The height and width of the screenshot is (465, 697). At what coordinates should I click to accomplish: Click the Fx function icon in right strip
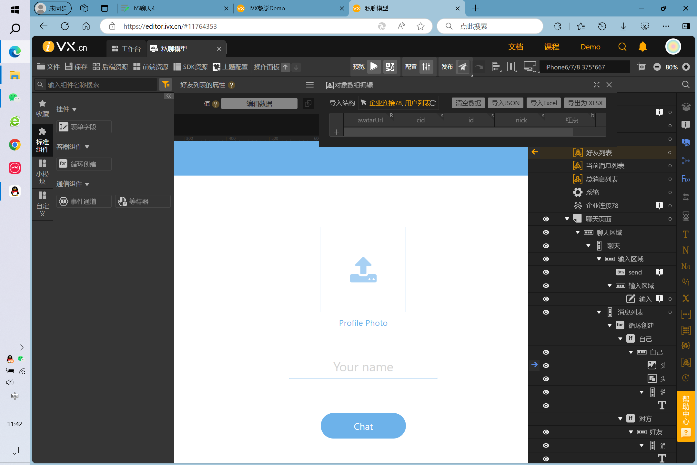[x=685, y=179]
